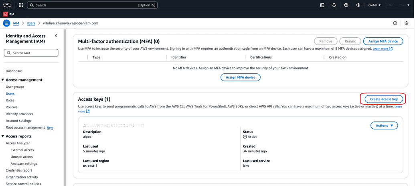
Task: Open the services grid menu icon
Action: pos(21,5)
